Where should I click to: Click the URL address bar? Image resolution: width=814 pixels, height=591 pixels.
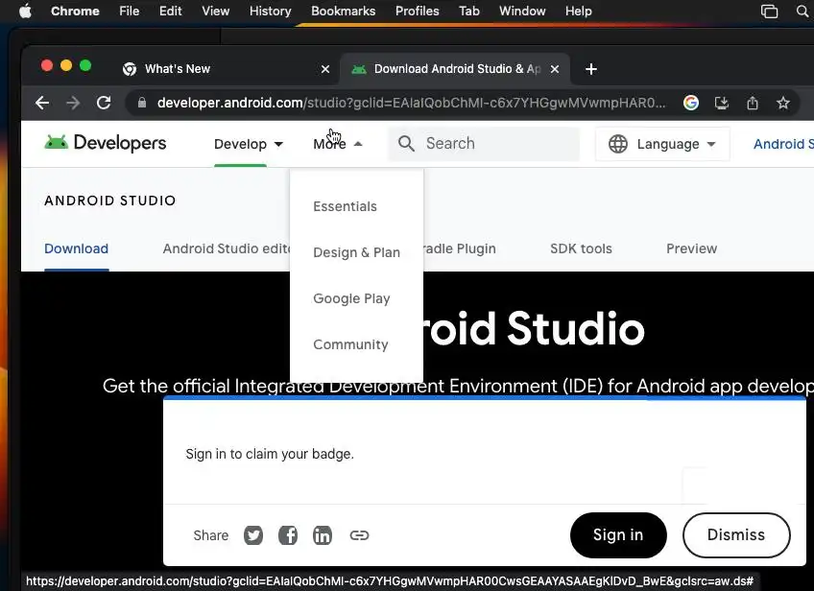coord(411,103)
